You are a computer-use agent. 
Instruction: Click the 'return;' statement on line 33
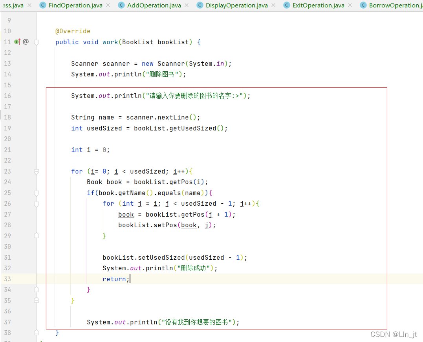[116, 279]
